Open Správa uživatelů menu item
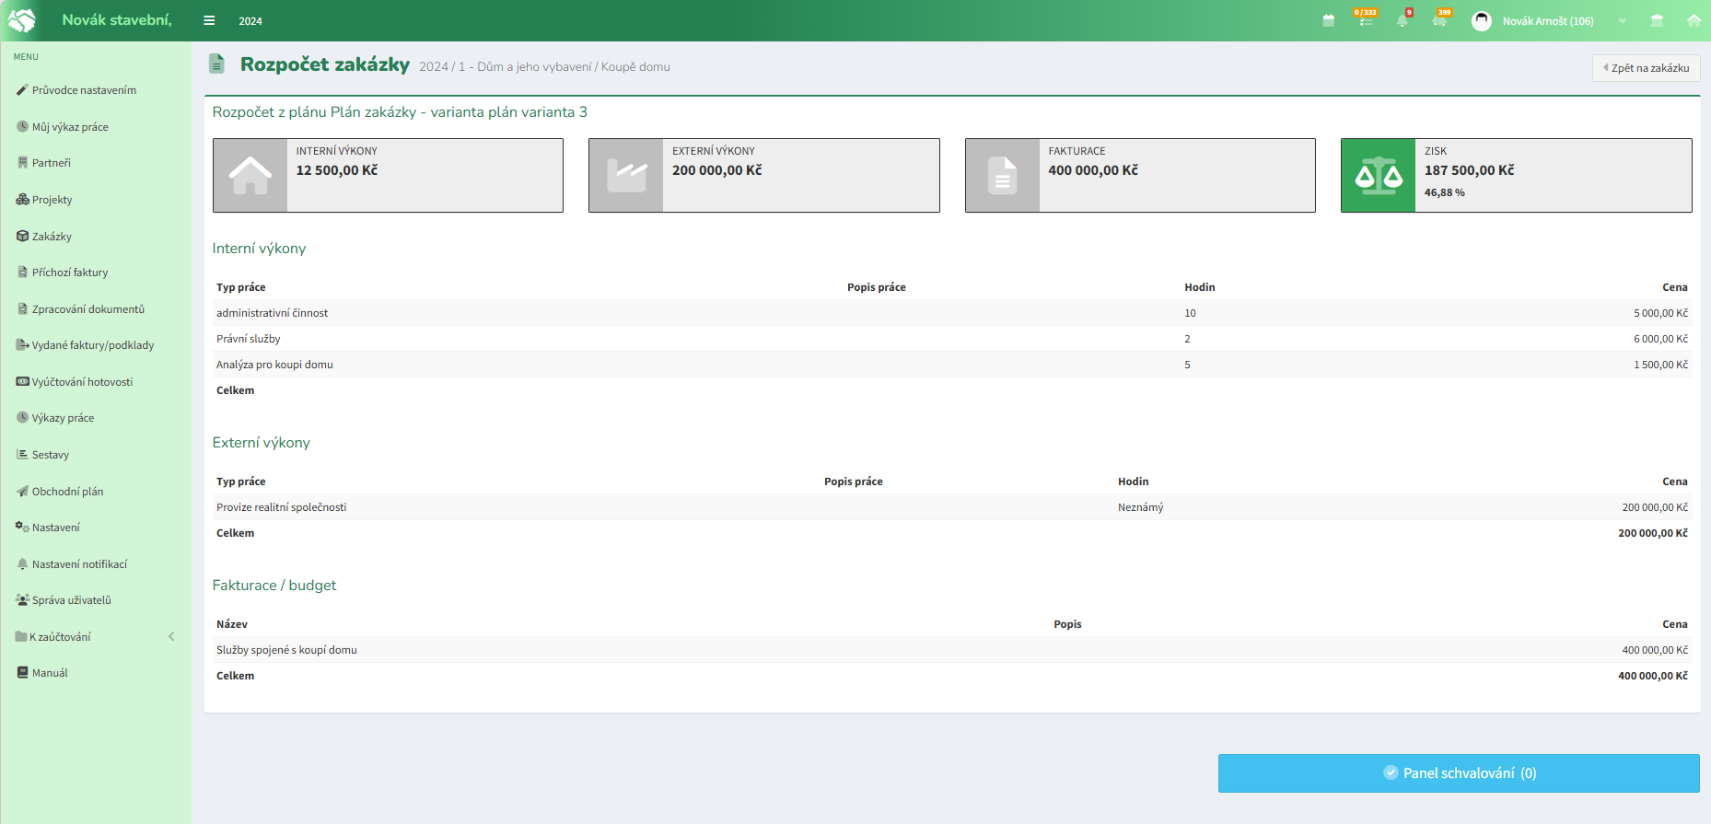 point(71,600)
